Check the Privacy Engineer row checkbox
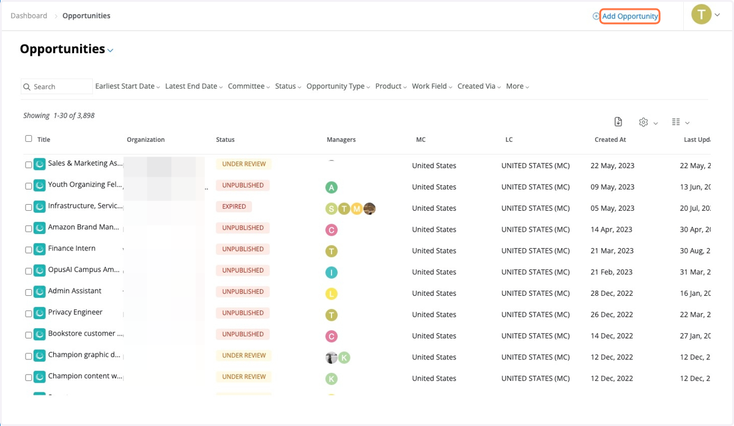 (29, 314)
